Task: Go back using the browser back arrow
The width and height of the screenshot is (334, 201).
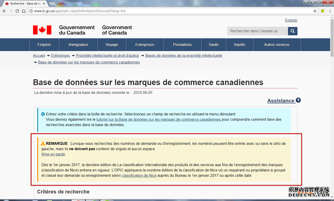Action: [x=5, y=11]
